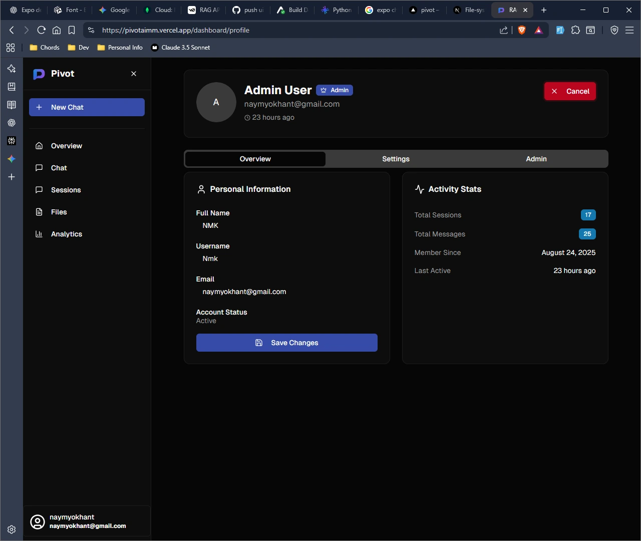View Analytics from the sidebar
The image size is (641, 541).
66,234
